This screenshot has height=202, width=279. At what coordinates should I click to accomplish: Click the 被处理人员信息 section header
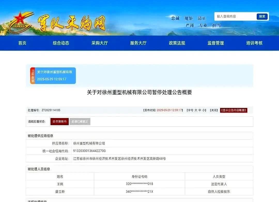(39, 169)
